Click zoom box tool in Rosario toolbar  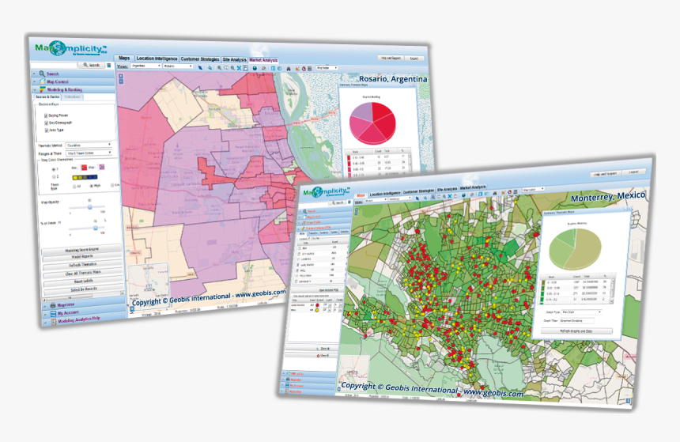pyautogui.click(x=226, y=68)
